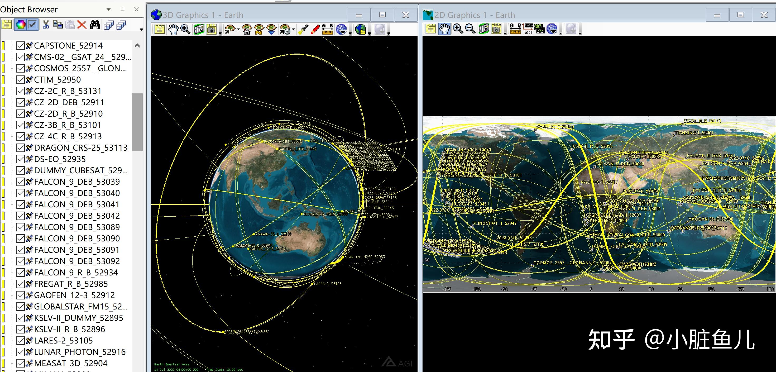Uncheck the CAPSTONE_52914 satellite checkbox
The width and height of the screenshot is (776, 372).
click(x=21, y=46)
